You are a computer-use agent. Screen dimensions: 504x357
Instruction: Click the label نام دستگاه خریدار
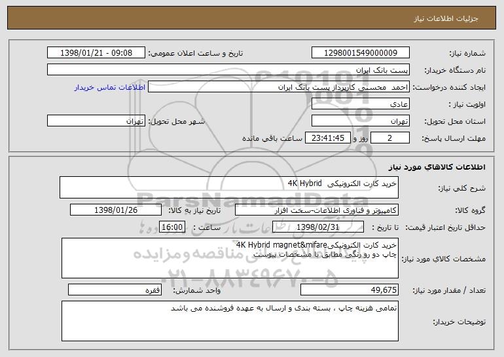455,70
